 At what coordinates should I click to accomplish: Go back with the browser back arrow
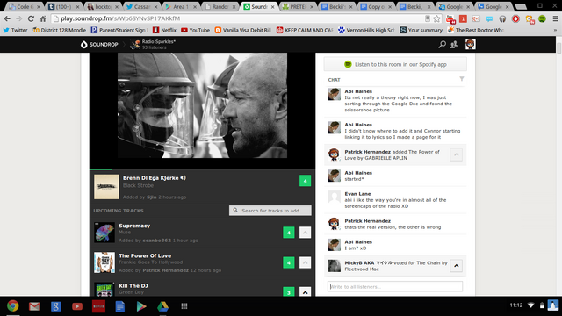pos(7,18)
